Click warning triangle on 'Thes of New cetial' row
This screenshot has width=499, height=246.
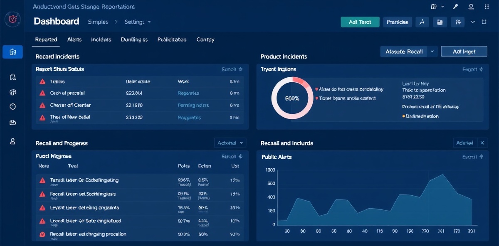42,118
